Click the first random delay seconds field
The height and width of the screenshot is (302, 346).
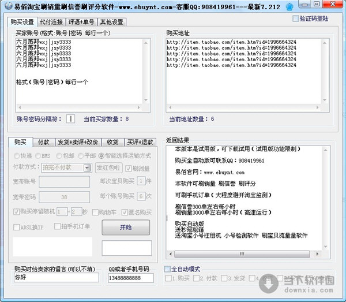point(62,212)
